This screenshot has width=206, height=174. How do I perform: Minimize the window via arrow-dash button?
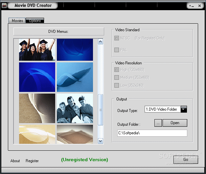click(x=192, y=6)
